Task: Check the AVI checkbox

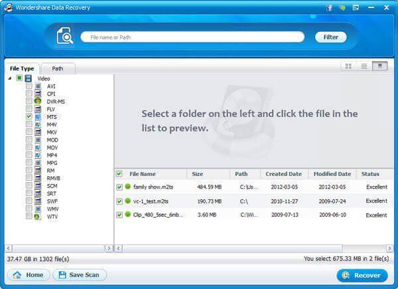Action: point(29,86)
